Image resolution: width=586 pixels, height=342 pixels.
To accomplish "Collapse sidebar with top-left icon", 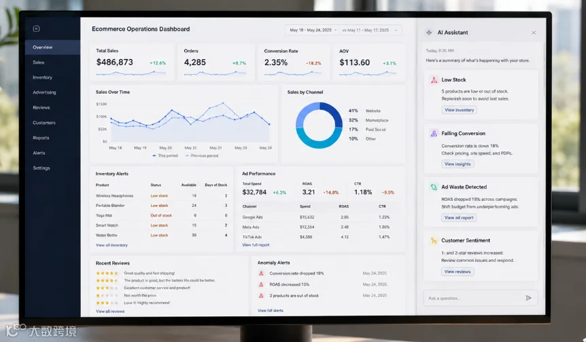I will (x=36, y=28).
